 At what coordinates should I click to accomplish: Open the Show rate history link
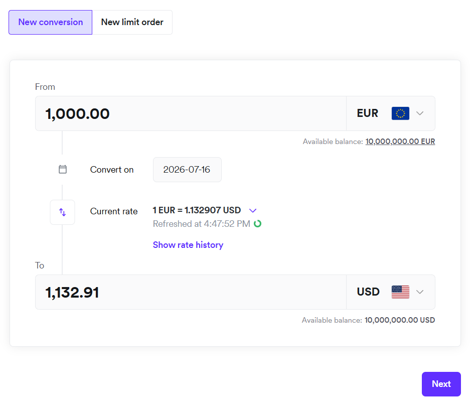coord(188,245)
